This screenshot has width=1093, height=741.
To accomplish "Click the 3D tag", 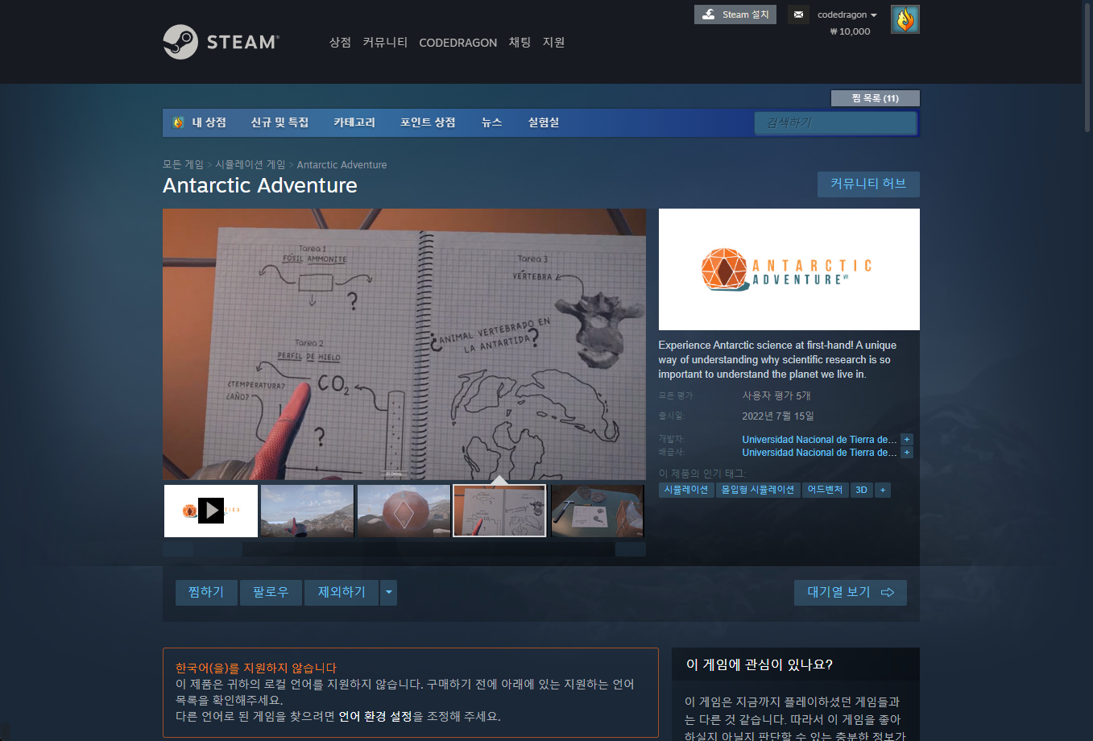I will point(861,490).
